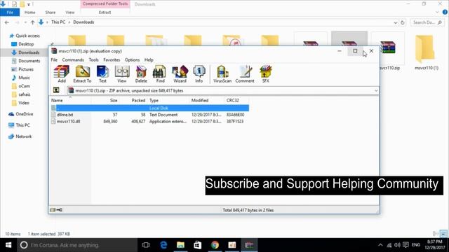Screen dimensions: 449x252
Task: Select msvcr110 (1) folder in Explorer
Action: click(x=426, y=52)
